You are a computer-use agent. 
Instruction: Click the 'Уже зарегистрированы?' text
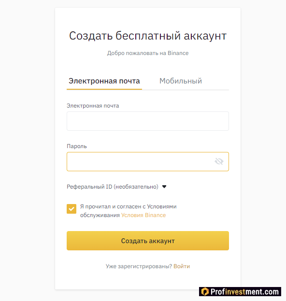pyautogui.click(x=139, y=266)
